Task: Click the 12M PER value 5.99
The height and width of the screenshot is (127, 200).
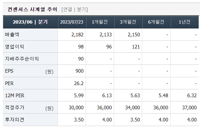Action: pos(79,96)
